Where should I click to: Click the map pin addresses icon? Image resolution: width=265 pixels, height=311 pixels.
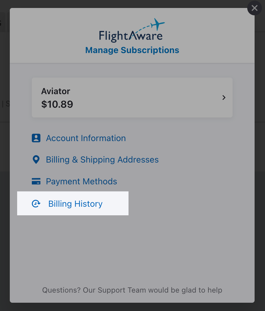[x=36, y=159]
